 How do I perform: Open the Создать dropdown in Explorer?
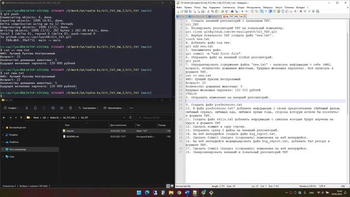(11, 108)
